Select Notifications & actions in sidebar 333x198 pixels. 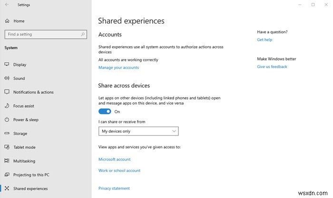pos(33,92)
